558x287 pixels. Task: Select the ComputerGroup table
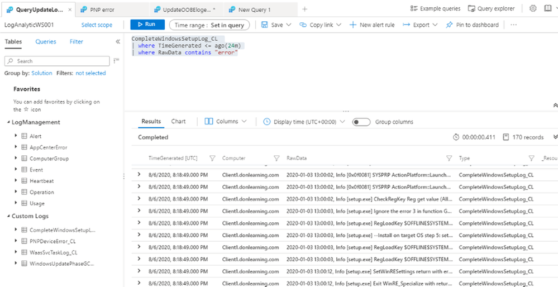click(49, 159)
